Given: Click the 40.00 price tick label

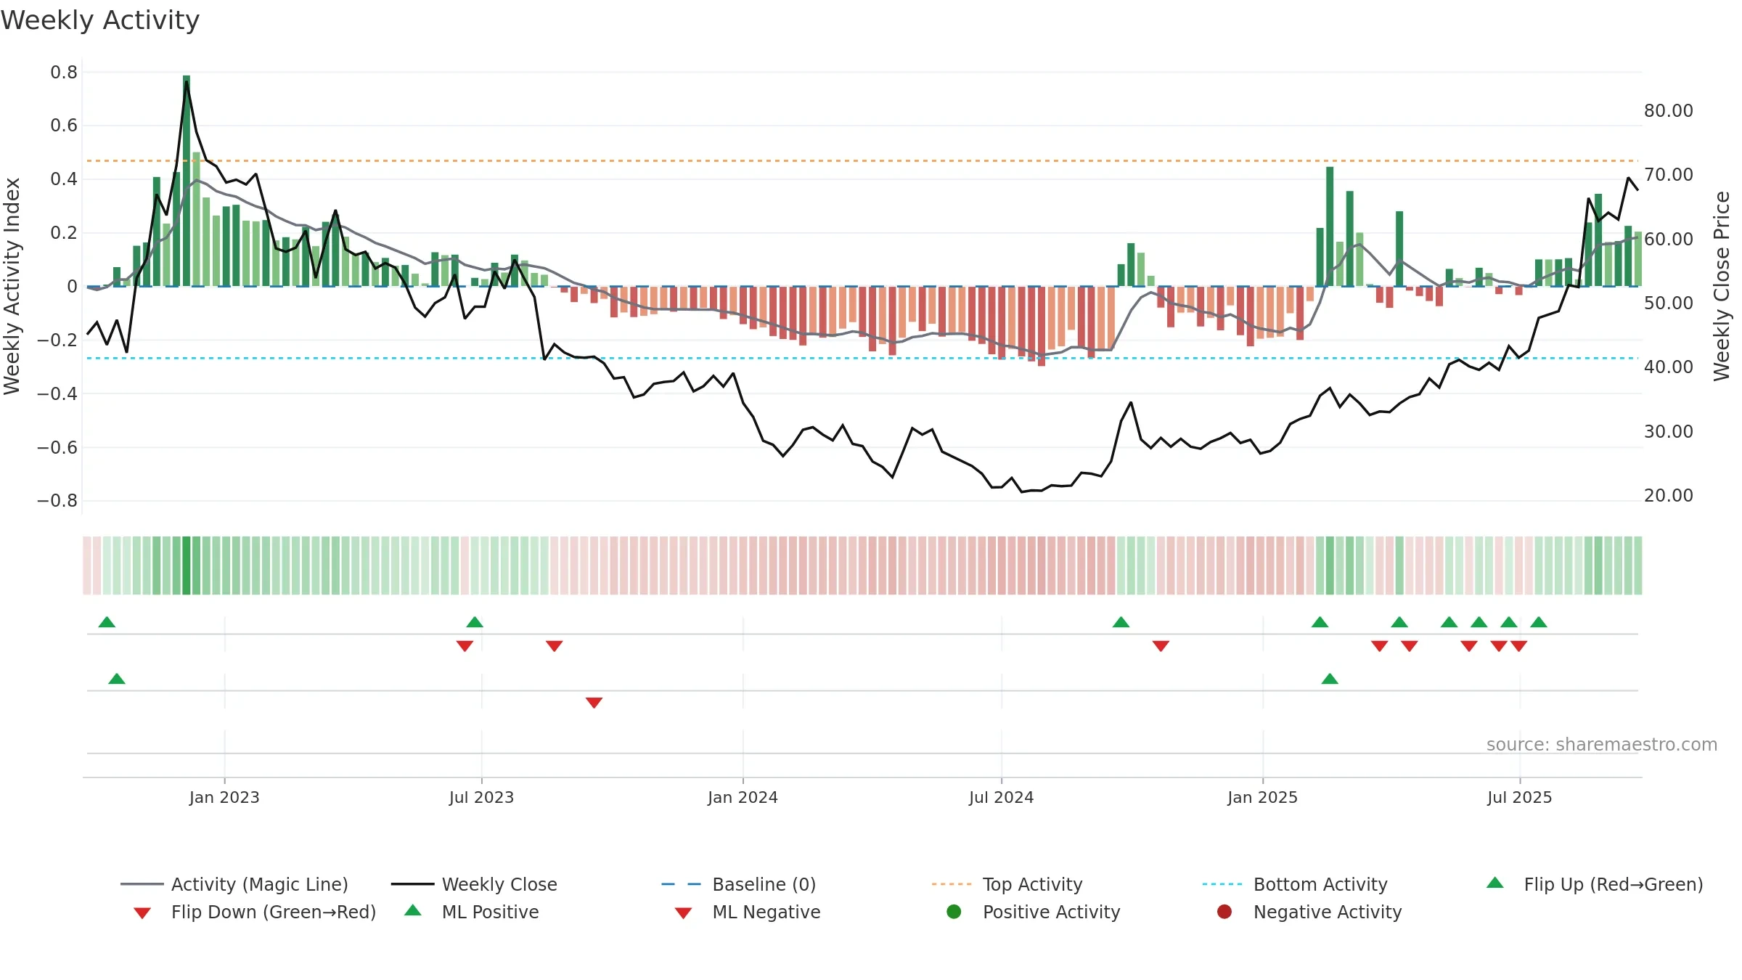Looking at the screenshot, I should tap(1668, 367).
